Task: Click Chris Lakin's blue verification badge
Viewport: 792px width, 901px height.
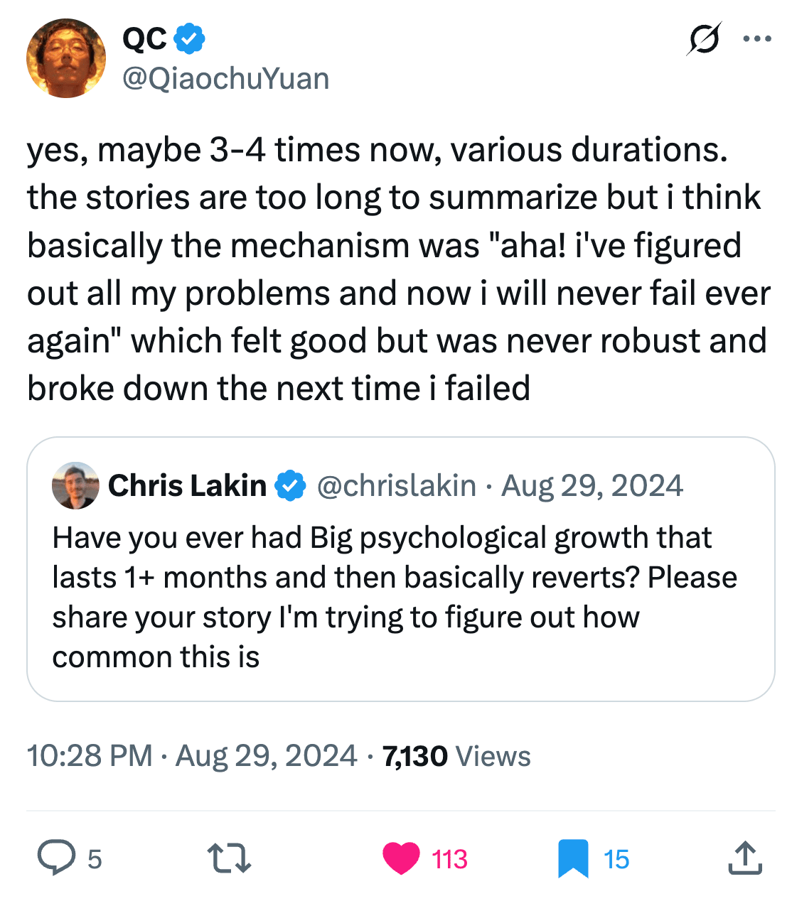Action: [289, 485]
